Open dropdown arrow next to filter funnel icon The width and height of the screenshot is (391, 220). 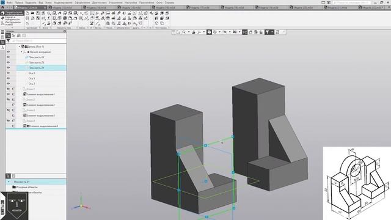pos(272,32)
